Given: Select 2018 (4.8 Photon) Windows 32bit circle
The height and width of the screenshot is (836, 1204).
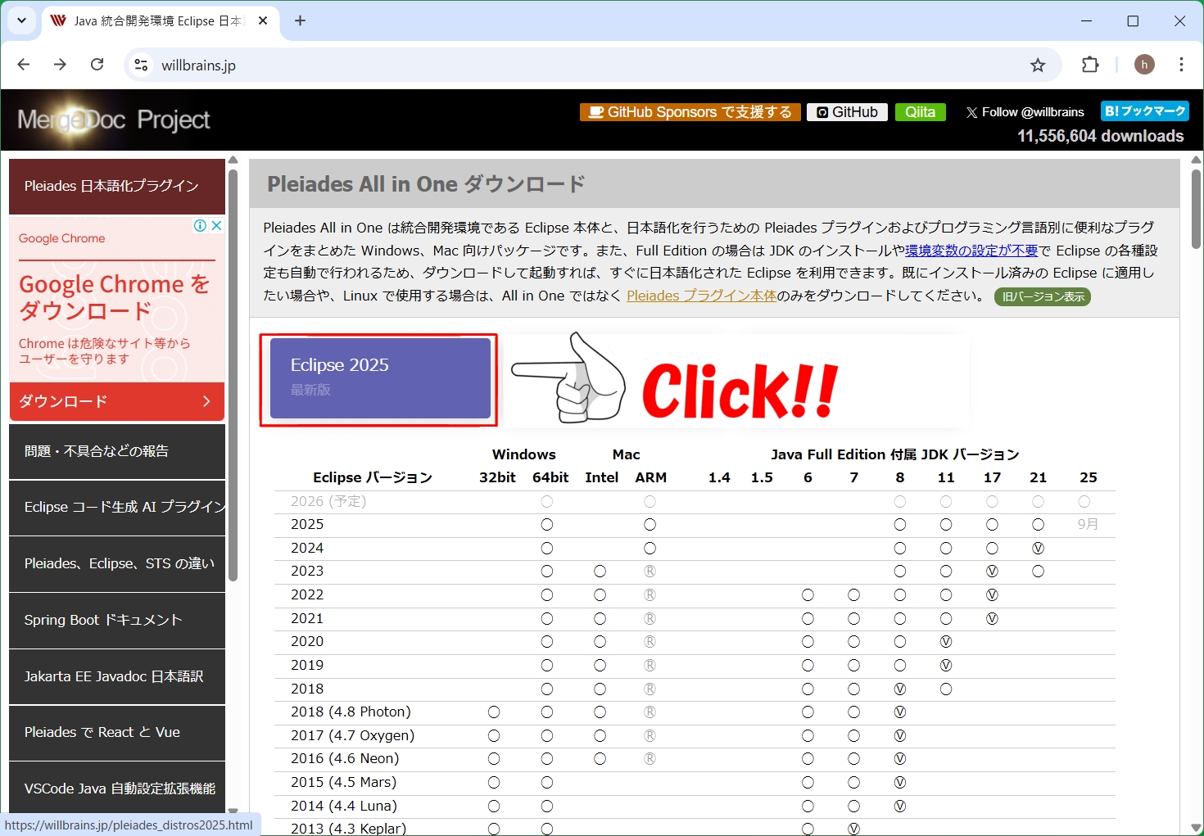Looking at the screenshot, I should click(x=494, y=712).
